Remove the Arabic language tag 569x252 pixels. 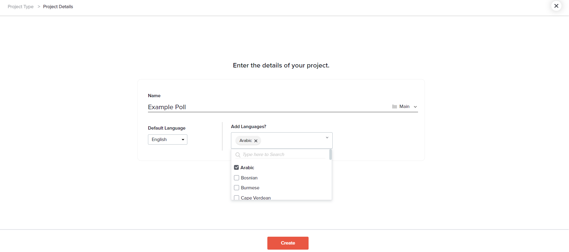click(256, 141)
